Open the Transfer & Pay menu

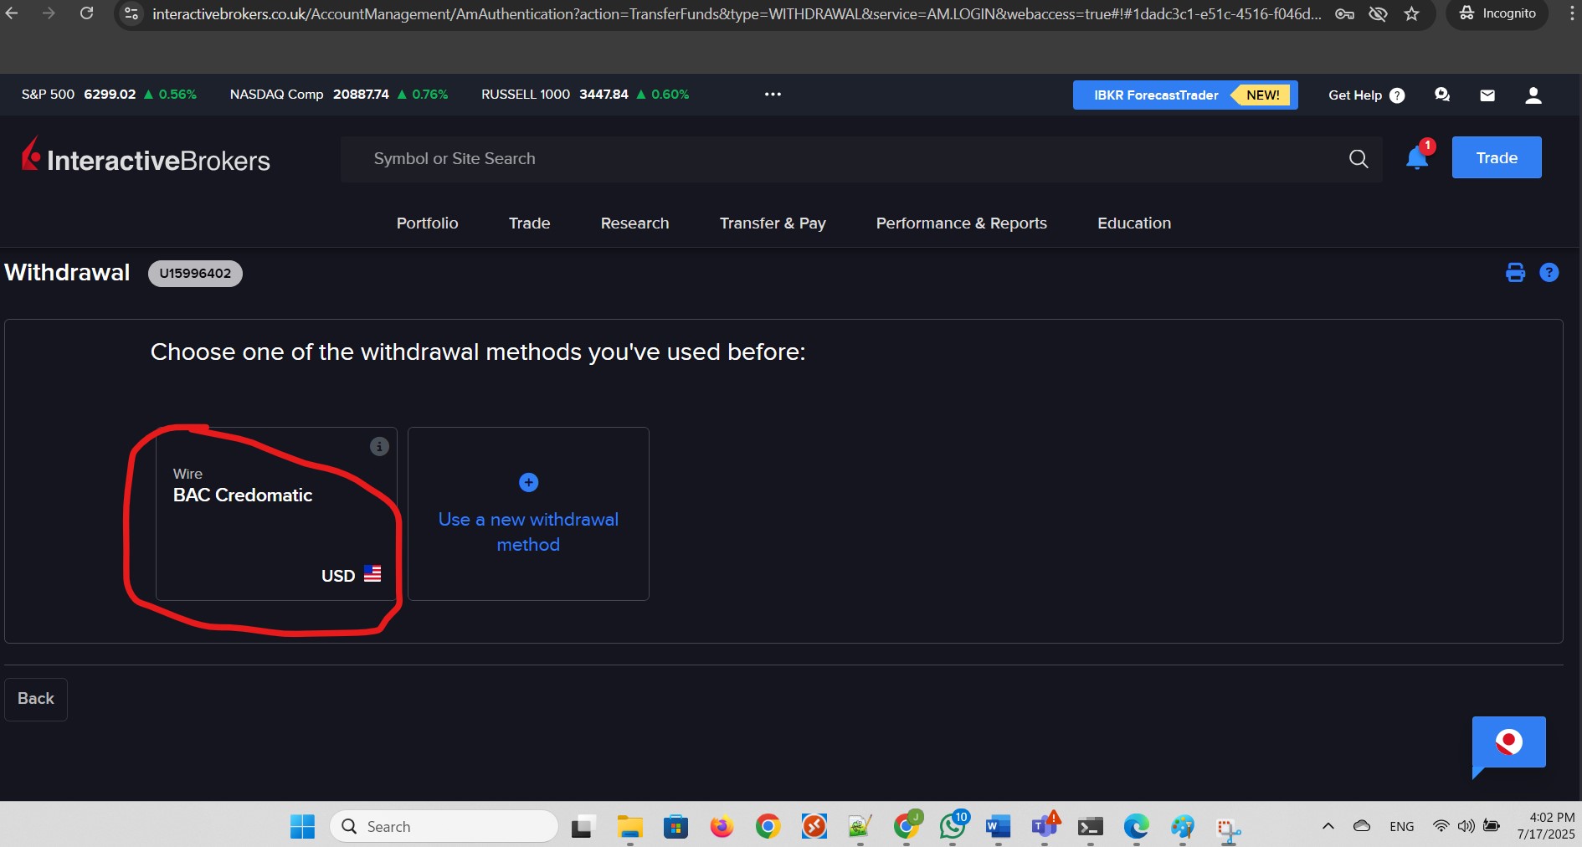point(773,223)
